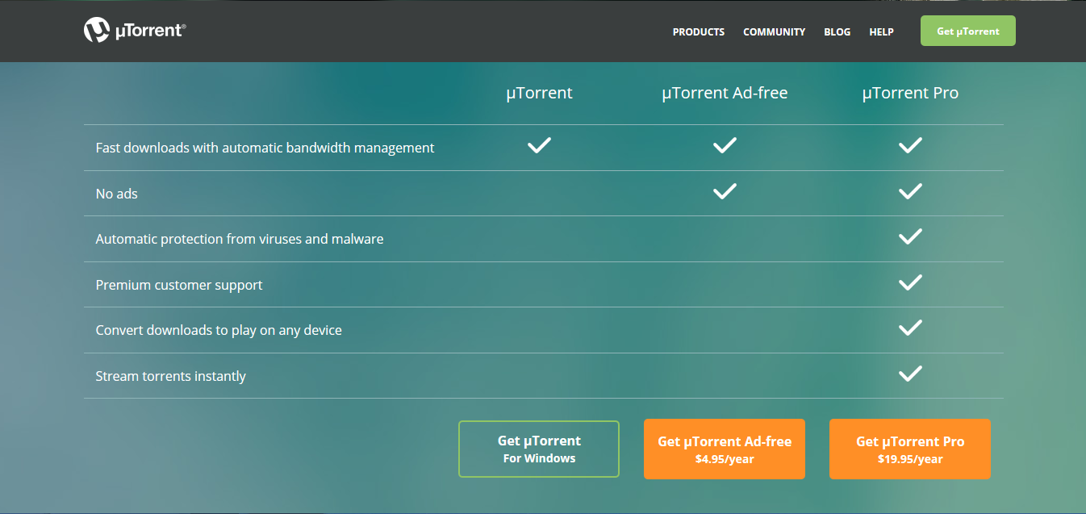Viewport: 1086px width, 514px height.
Task: Click 'Stream torrents instantly' feature label
Action: [170, 377]
